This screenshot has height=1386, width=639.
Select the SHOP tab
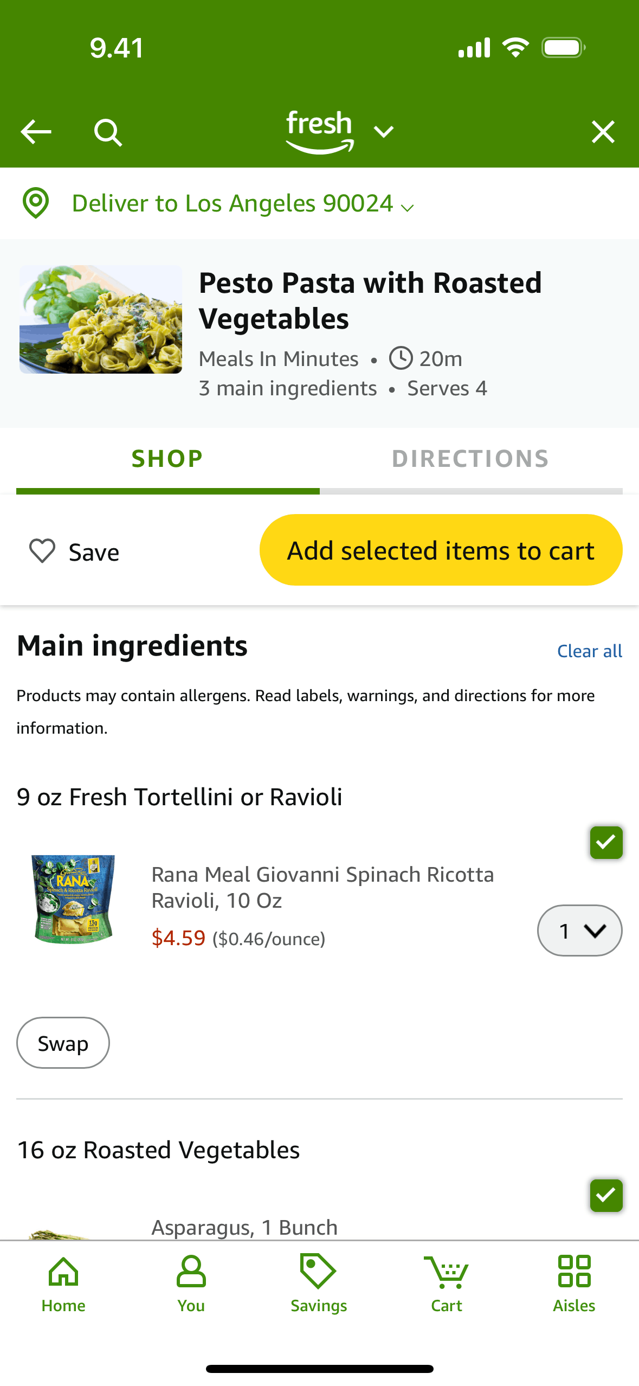pos(167,459)
